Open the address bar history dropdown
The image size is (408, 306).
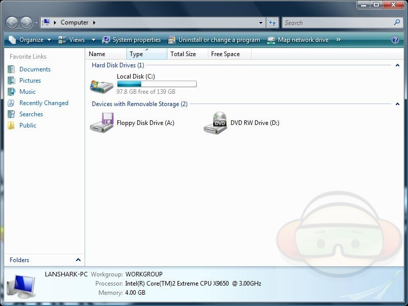[x=261, y=22]
